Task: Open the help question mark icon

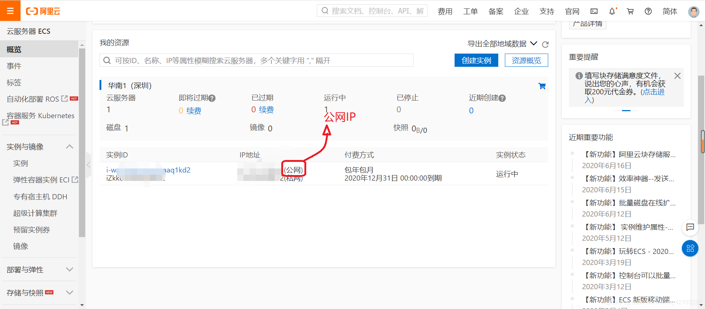Action: pyautogui.click(x=648, y=11)
